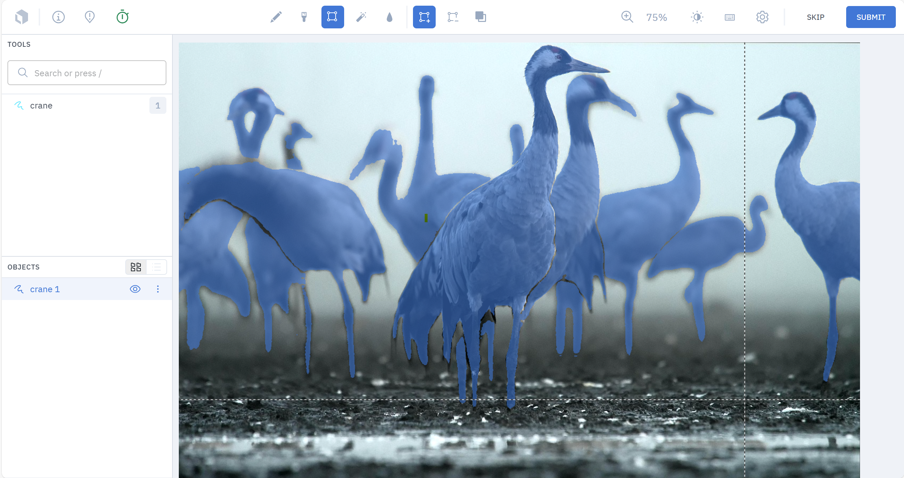Image resolution: width=904 pixels, height=478 pixels.
Task: Toggle visibility of crane 1 object
Action: (135, 289)
